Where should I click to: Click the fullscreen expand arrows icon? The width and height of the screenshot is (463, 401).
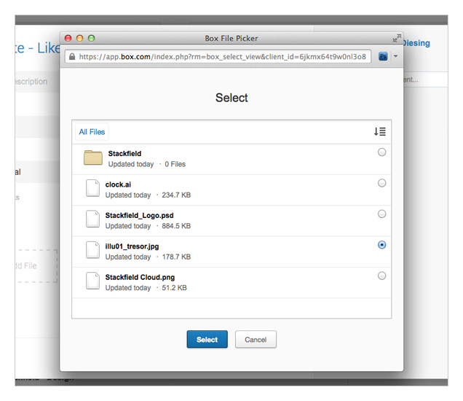tap(397, 38)
